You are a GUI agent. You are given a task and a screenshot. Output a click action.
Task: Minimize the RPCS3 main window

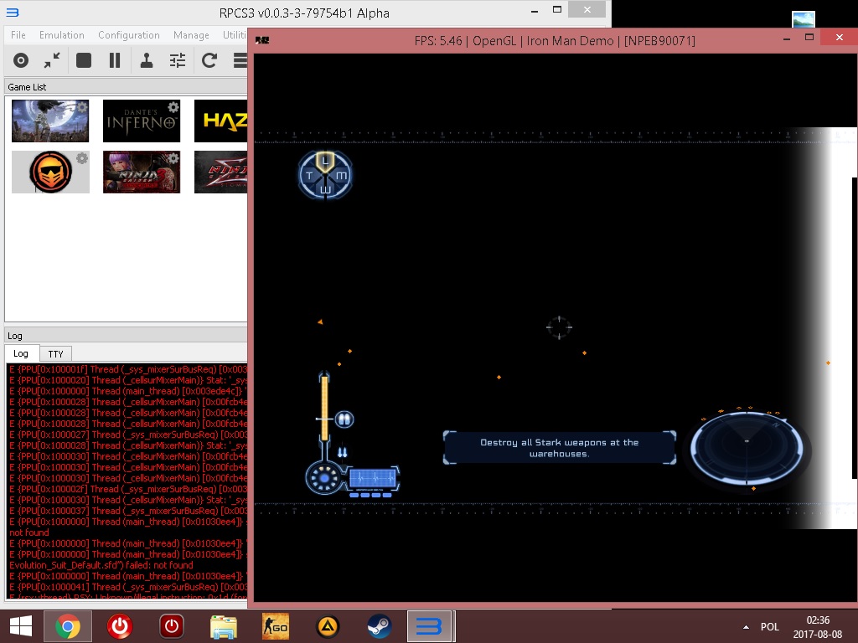(x=535, y=11)
